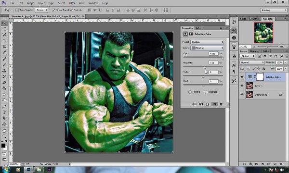Select the Eraser tool

click(4, 83)
